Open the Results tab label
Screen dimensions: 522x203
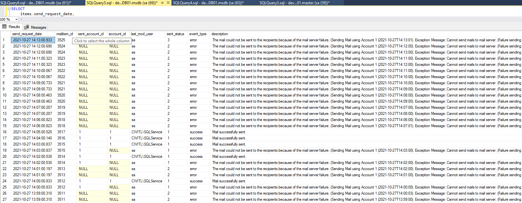14,27
